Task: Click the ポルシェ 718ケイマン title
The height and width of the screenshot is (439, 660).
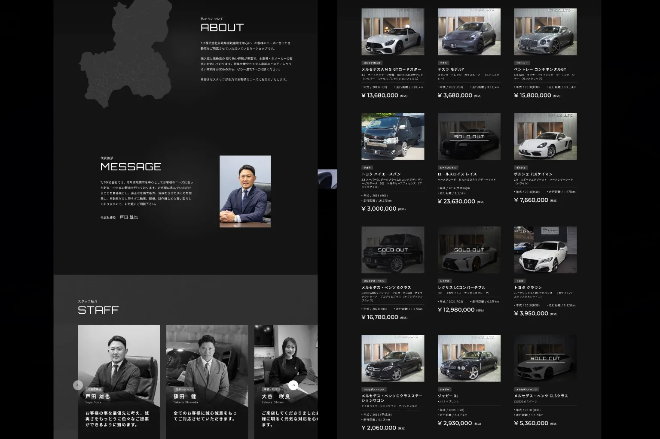Action: [533, 174]
